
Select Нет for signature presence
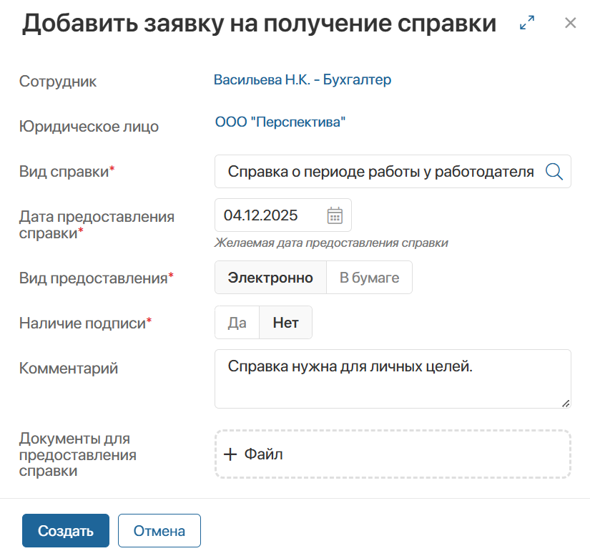(285, 322)
